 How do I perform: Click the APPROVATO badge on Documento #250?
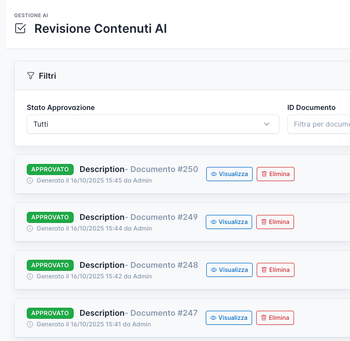50,169
